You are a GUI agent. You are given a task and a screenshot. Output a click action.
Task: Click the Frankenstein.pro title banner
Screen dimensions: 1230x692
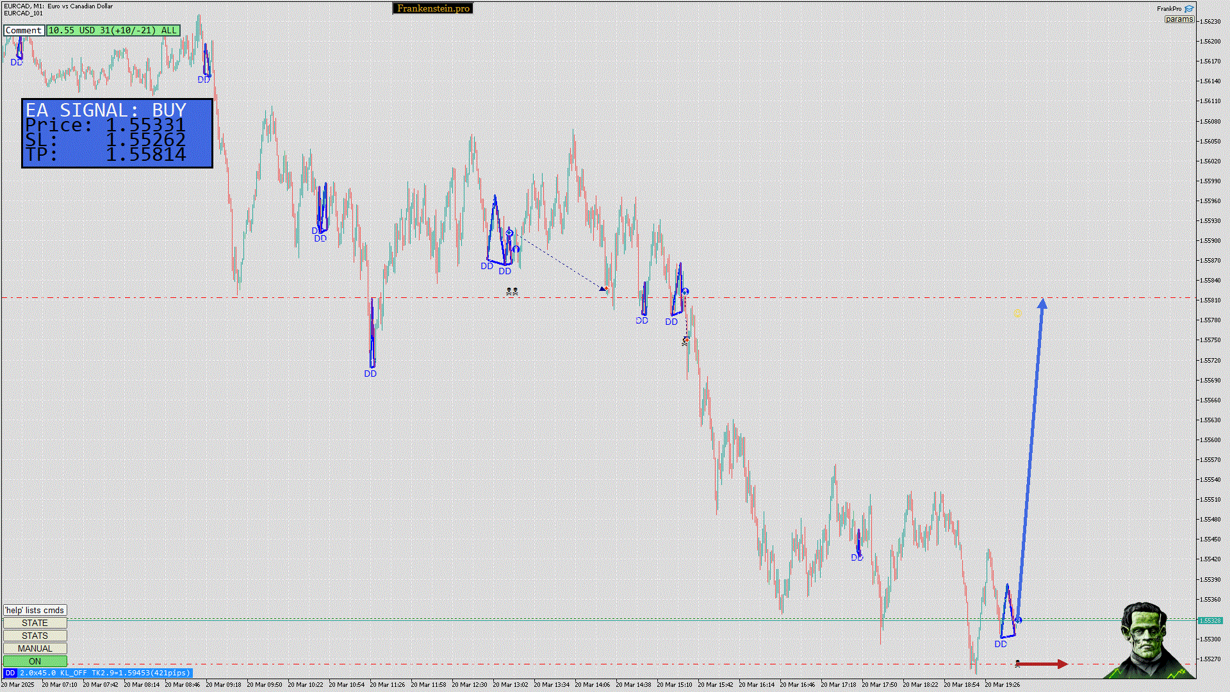433,8
